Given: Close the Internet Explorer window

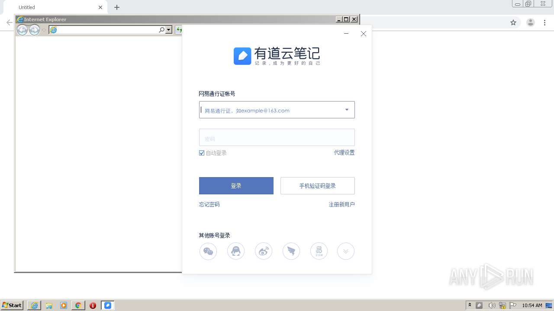Looking at the screenshot, I should point(354,19).
